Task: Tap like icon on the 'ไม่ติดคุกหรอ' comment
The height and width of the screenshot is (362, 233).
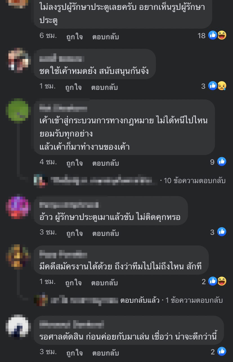Action: (x=222, y=232)
